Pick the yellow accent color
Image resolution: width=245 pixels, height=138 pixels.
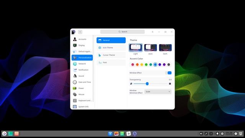click(142, 64)
